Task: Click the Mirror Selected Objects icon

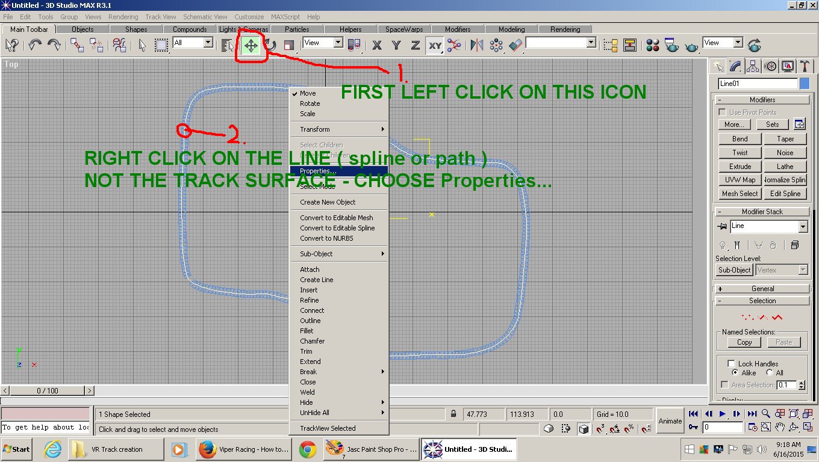Action: point(477,45)
